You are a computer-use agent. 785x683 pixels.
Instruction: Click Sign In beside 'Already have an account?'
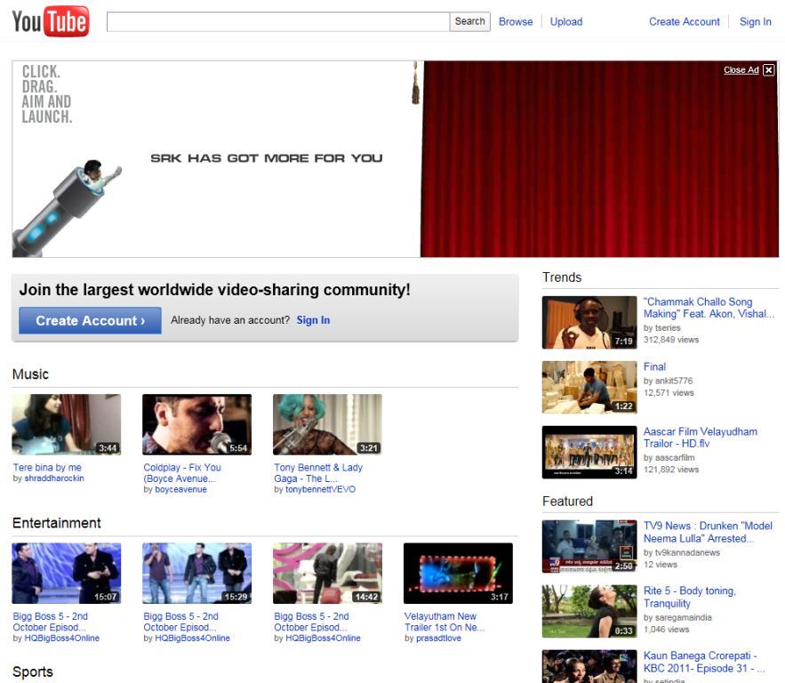click(314, 320)
